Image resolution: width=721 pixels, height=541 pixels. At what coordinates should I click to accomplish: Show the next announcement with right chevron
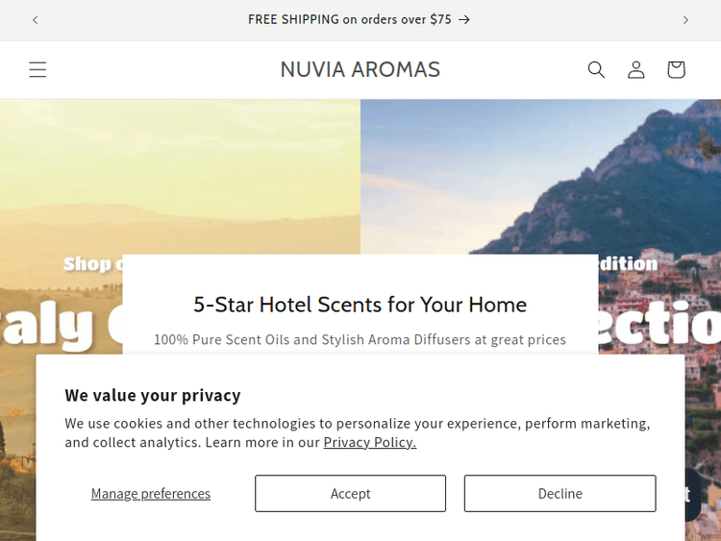685,19
